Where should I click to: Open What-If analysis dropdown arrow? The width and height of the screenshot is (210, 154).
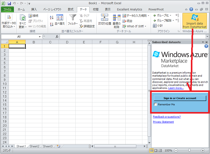pos(145,26)
